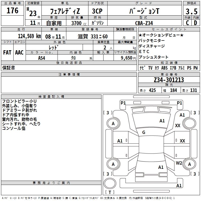This screenshot has height=201, width=201.
Task: Click the G mark on the windshield
Action: pos(144,132)
